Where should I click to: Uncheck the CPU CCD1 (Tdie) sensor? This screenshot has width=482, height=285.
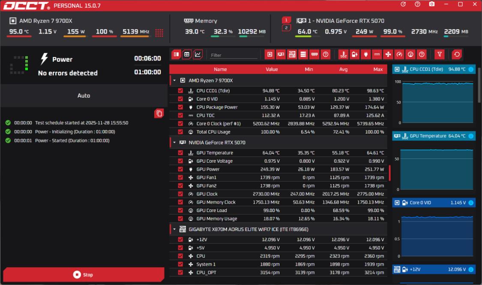[x=180, y=91]
